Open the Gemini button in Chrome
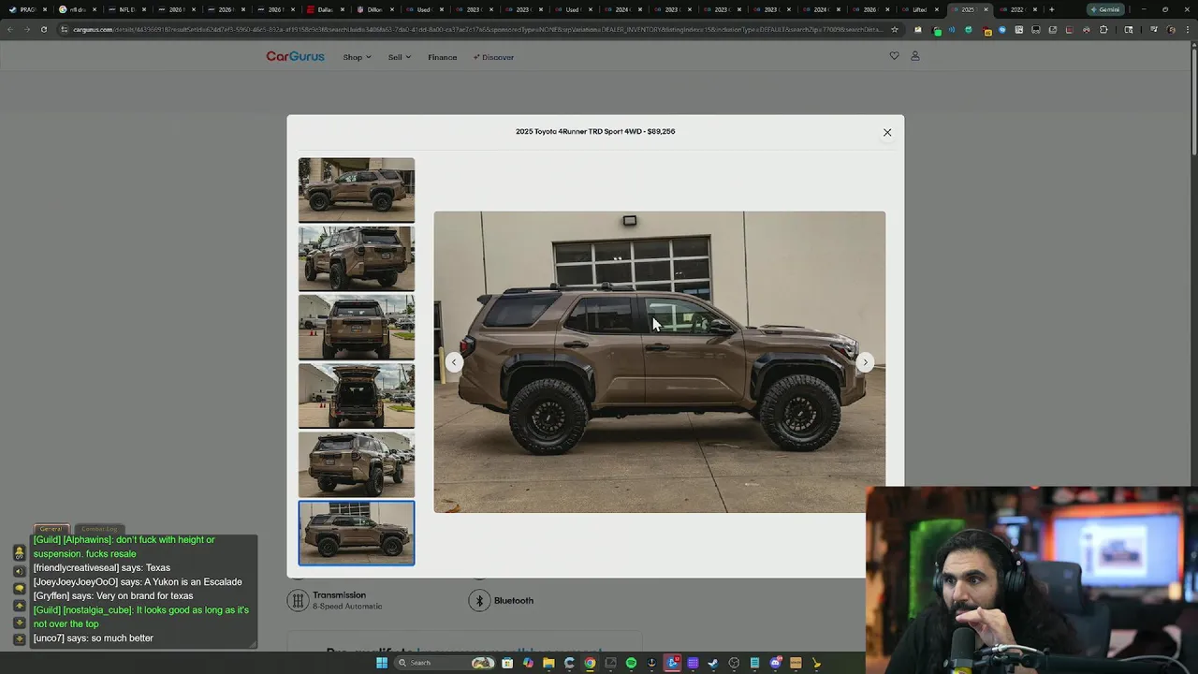 coord(1105,9)
